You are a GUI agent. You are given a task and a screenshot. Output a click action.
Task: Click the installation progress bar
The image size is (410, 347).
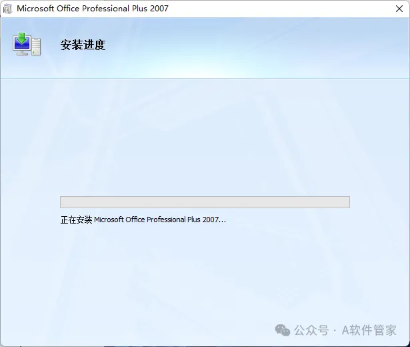(x=205, y=202)
